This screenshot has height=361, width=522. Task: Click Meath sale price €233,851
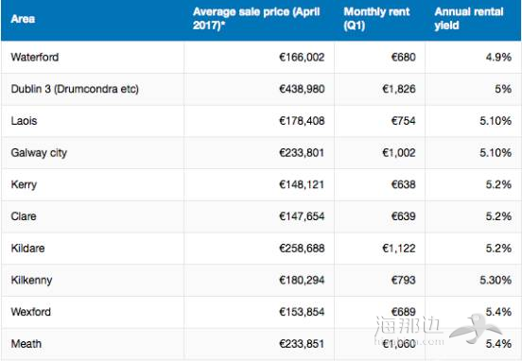(x=302, y=344)
